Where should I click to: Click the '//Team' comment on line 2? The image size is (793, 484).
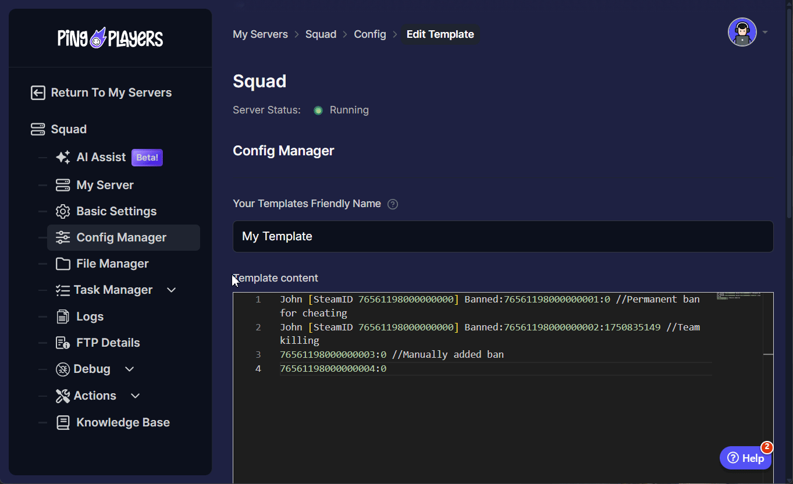coord(683,327)
